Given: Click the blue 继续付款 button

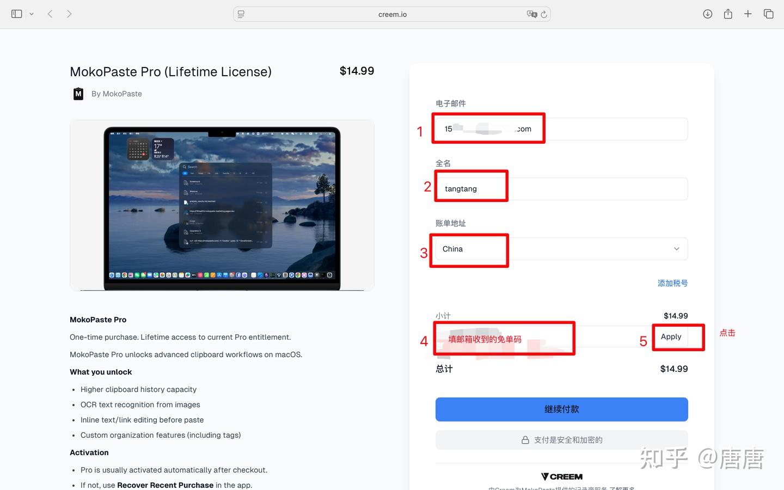Looking at the screenshot, I should coord(561,409).
